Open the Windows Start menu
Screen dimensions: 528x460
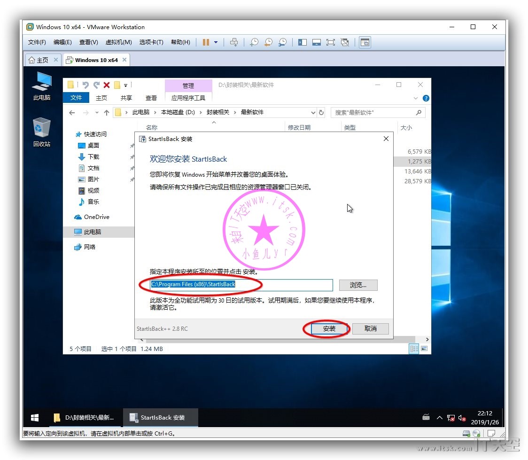(x=35, y=418)
